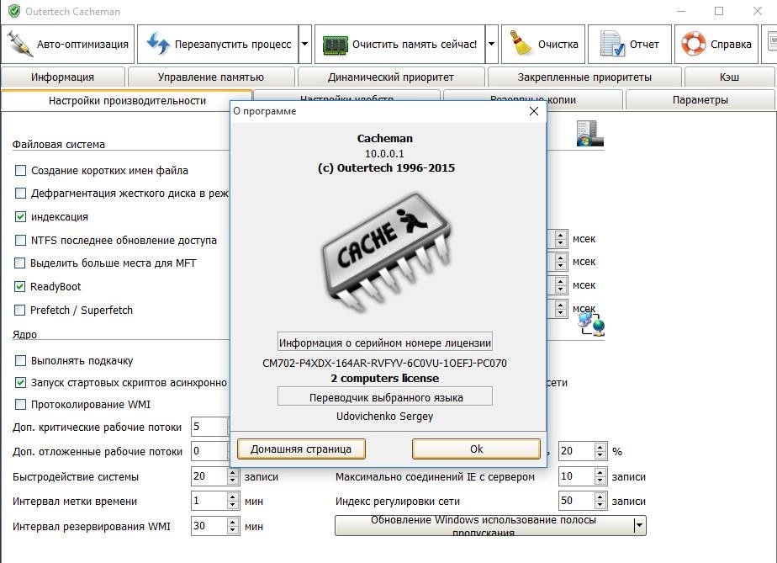
Task: Click the license serial number text
Action: (384, 363)
